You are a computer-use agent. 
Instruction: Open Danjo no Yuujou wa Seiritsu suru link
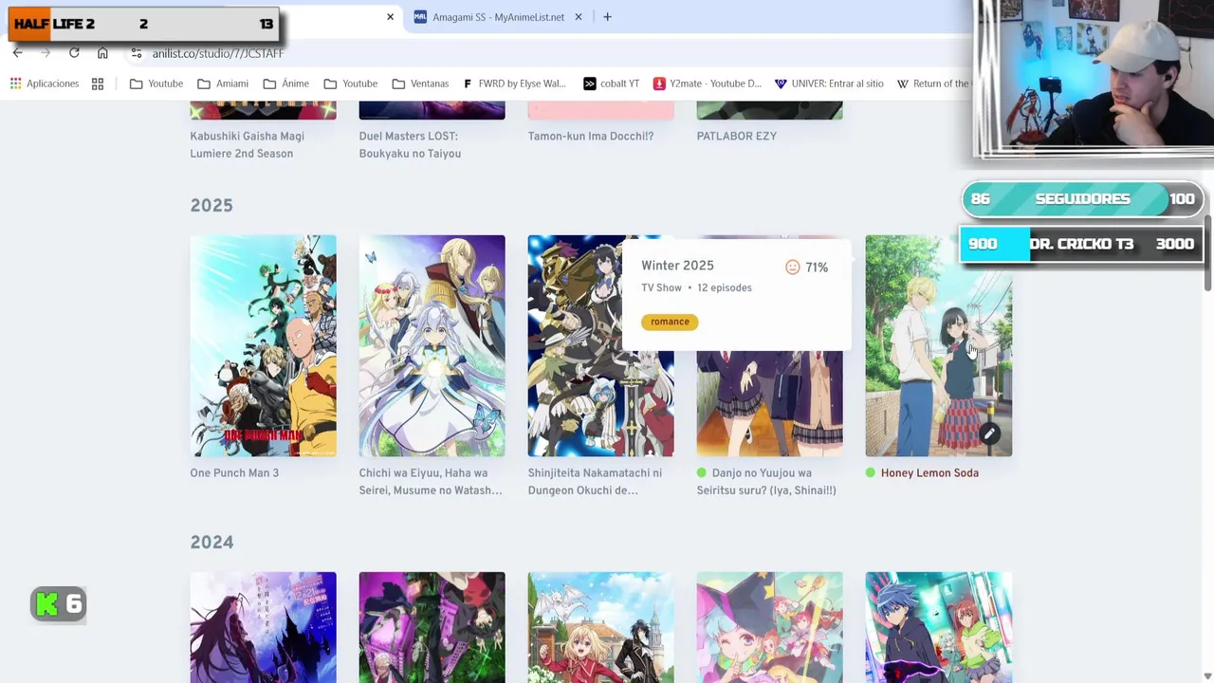(x=766, y=481)
